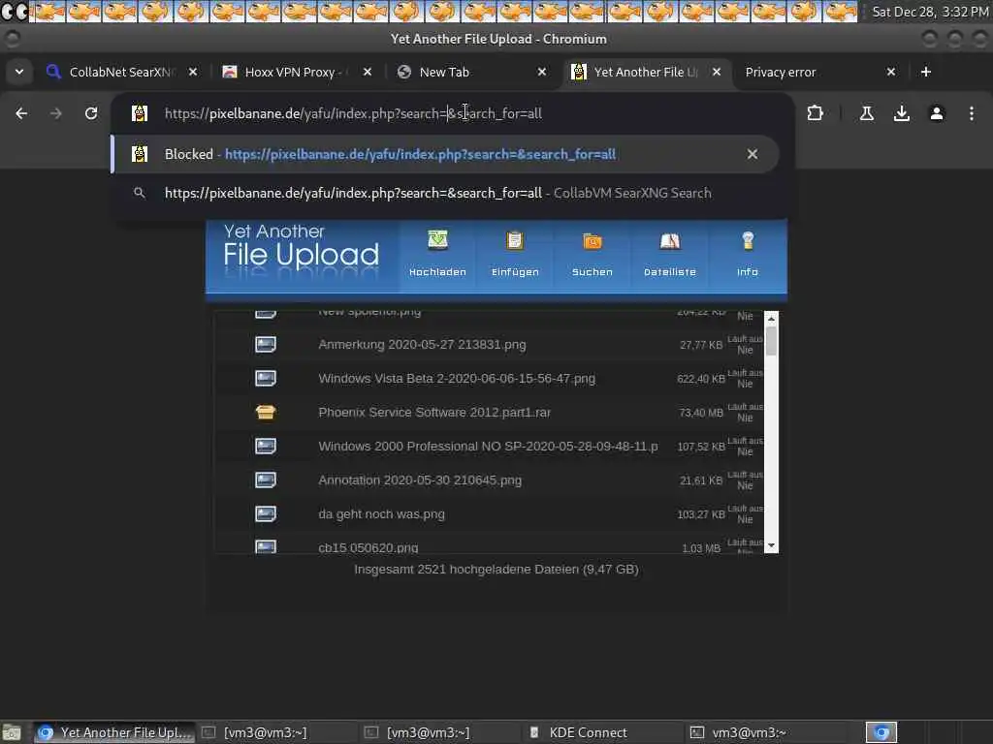This screenshot has height=744, width=993.
Task: Click the site favicon in the address bar
Action: click(140, 113)
